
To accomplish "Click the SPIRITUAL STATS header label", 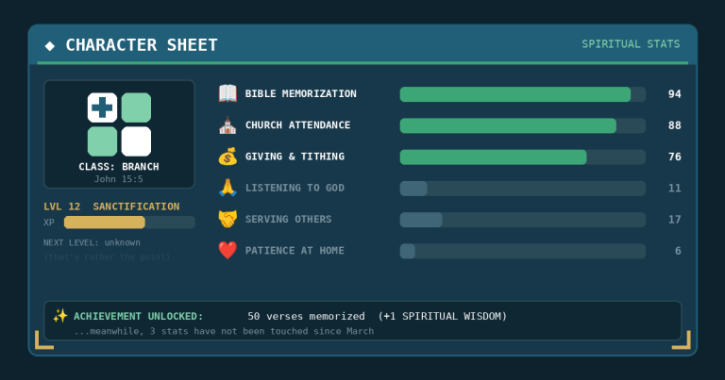I will pos(631,44).
